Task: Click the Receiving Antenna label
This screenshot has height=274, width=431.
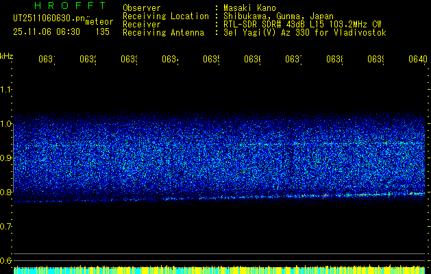Action: [164, 33]
